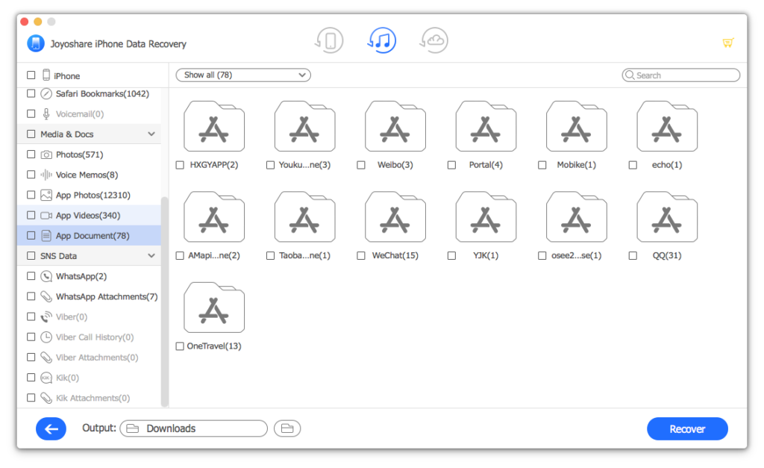Click the Recover button
The width and height of the screenshot is (764, 468).
point(687,429)
